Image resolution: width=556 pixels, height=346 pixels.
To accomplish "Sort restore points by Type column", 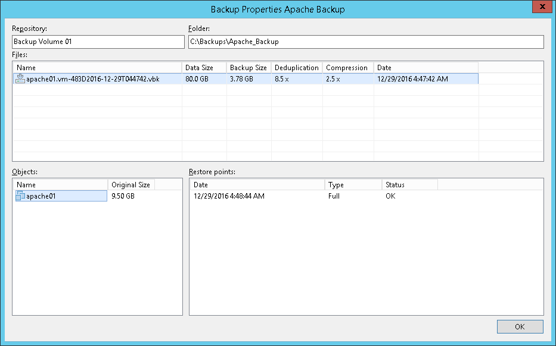I will click(x=353, y=185).
